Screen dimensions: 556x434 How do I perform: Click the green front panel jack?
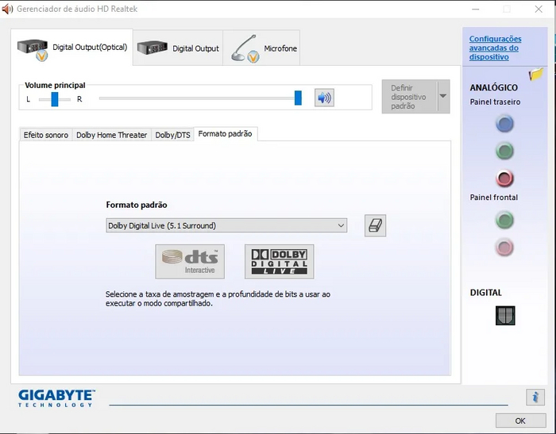coord(504,219)
